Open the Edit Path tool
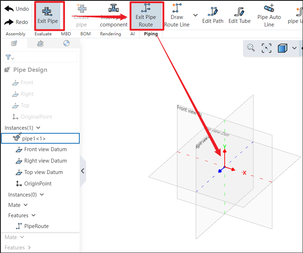 [x=213, y=16]
